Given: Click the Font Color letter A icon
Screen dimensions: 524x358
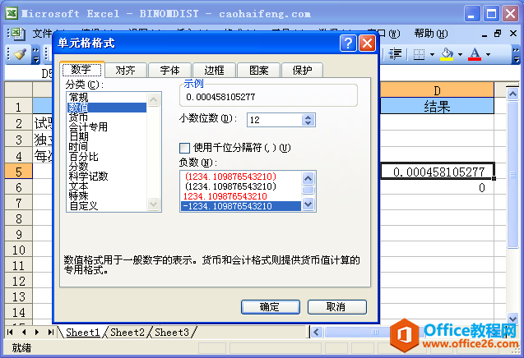Looking at the screenshot, I should click(x=475, y=54).
